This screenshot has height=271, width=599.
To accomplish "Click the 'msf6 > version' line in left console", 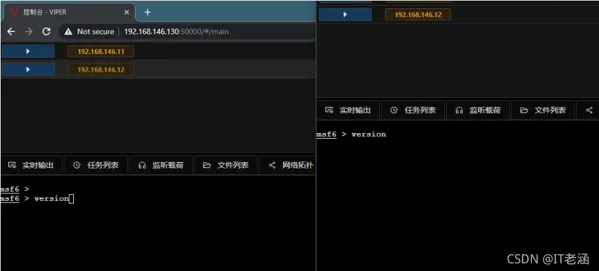I will (x=37, y=198).
